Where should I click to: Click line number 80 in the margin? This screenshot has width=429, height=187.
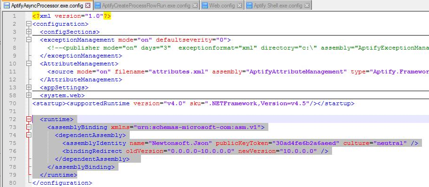click(x=13, y=183)
